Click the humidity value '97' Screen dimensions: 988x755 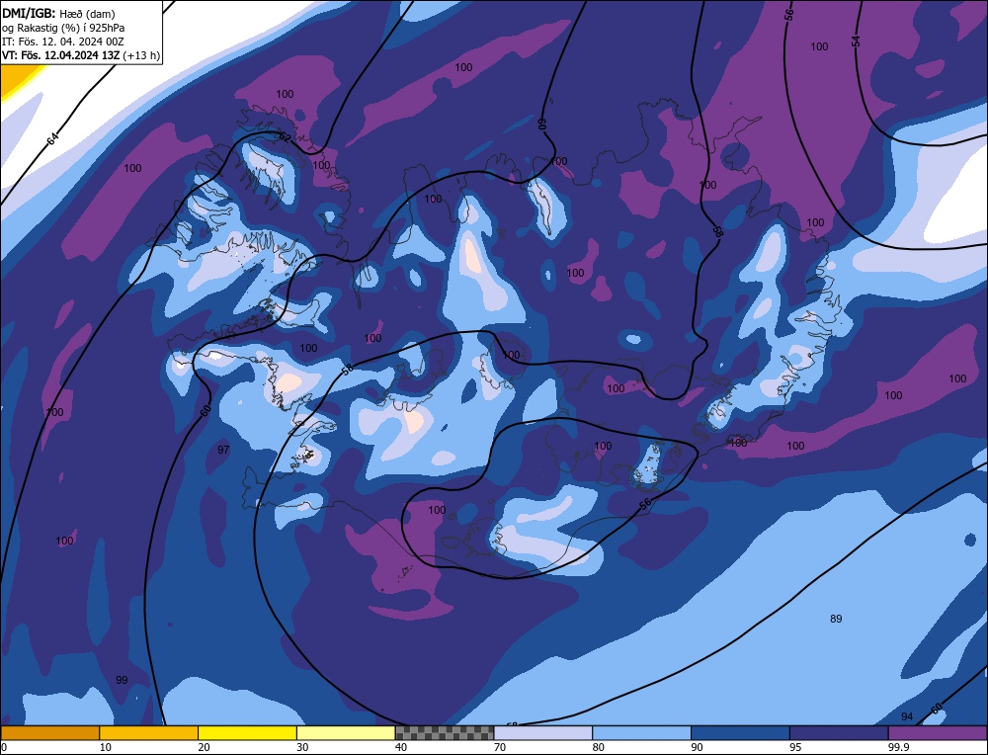tap(223, 450)
